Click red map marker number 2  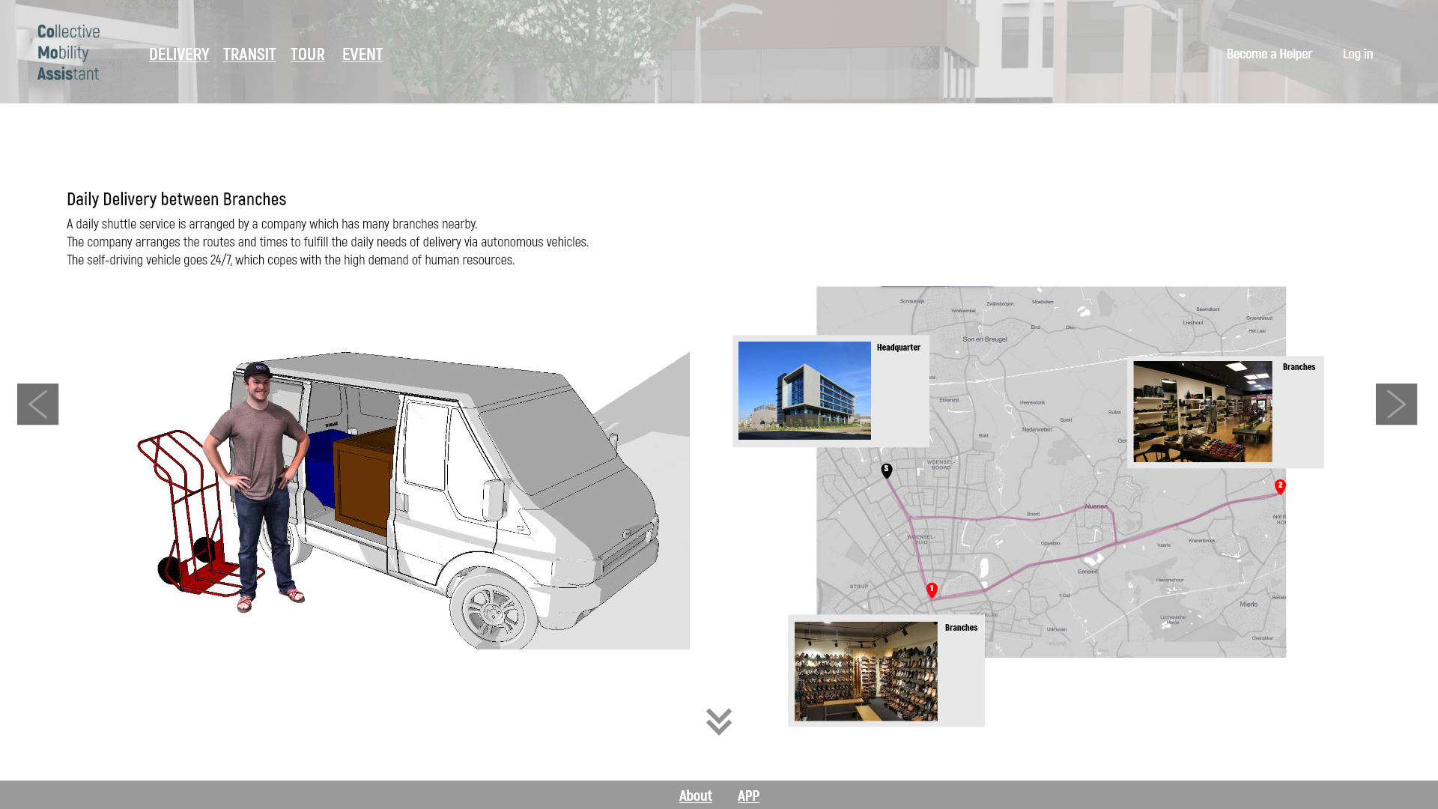coord(1280,487)
